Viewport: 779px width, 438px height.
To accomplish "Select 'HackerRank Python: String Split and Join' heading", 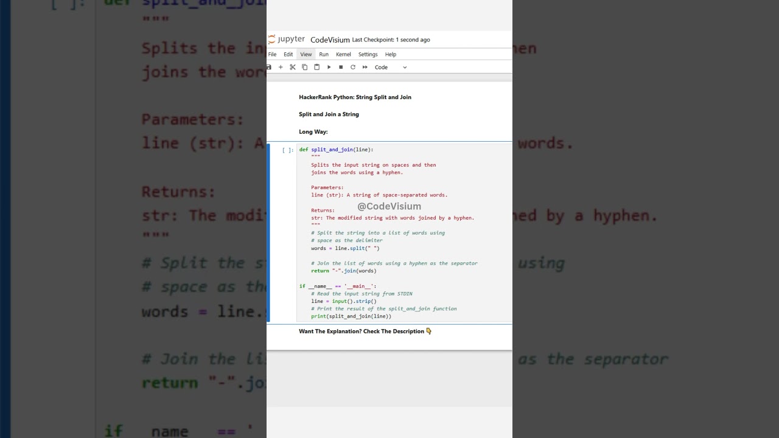I will pyautogui.click(x=355, y=97).
